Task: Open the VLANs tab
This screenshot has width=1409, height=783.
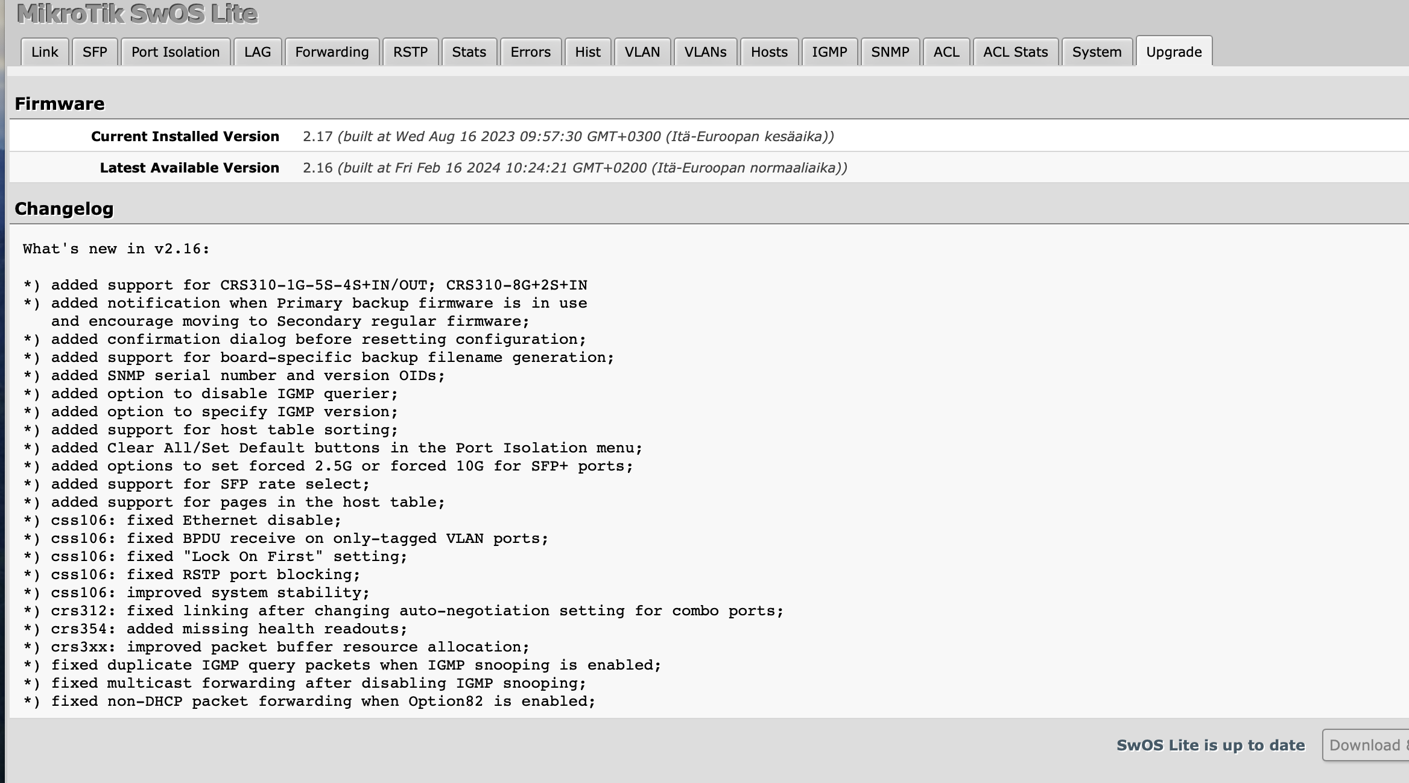Action: click(x=705, y=52)
